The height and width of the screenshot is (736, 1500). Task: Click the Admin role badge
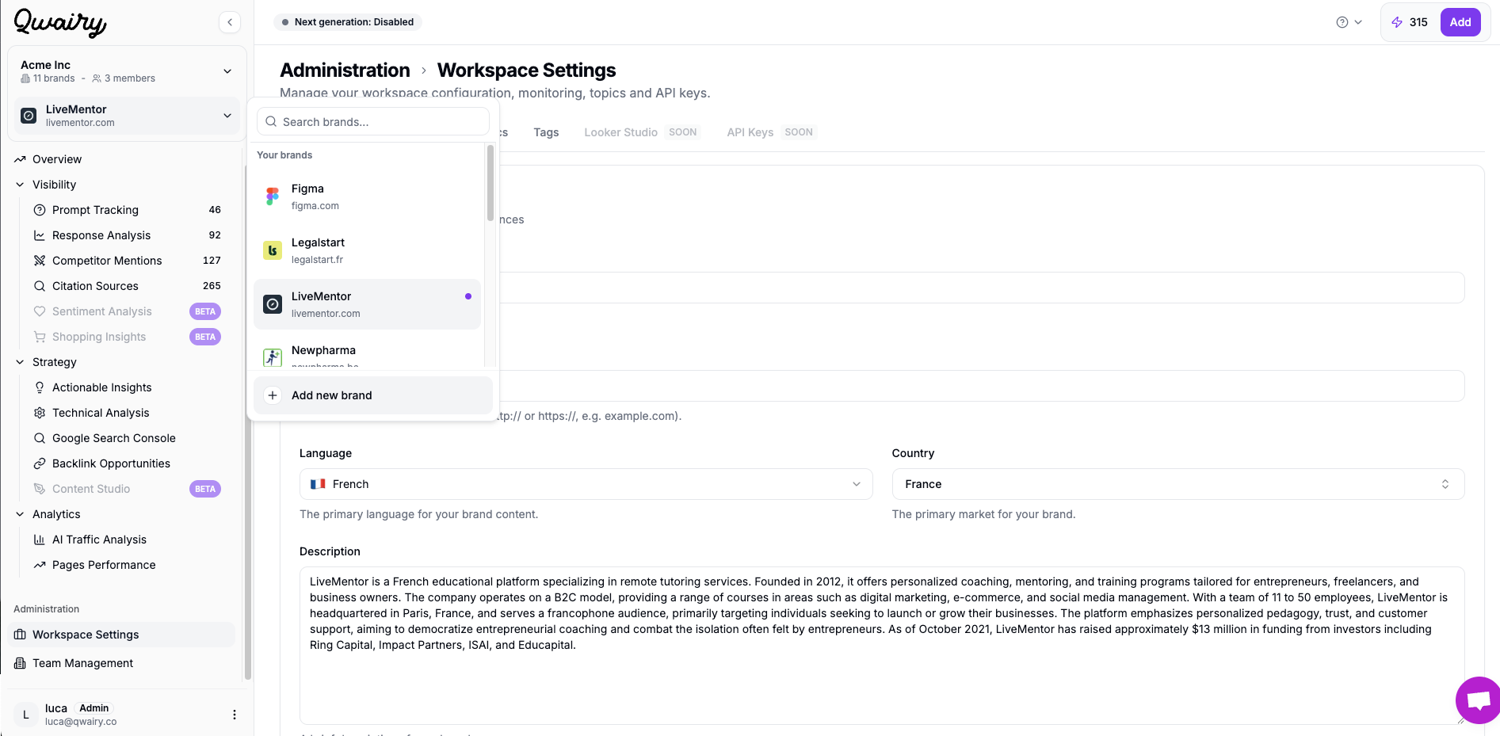94,708
